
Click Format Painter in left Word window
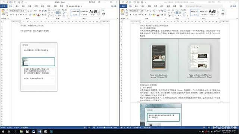(x=7, y=15)
